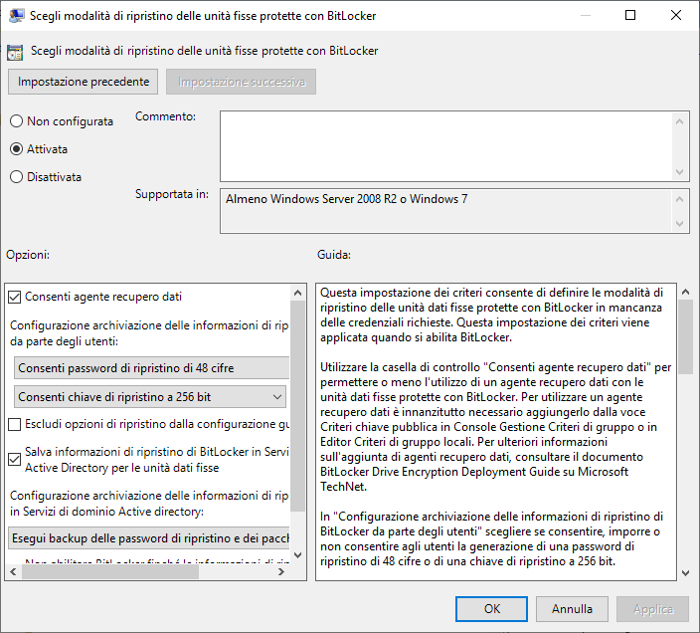The height and width of the screenshot is (633, 700).
Task: Click the disabled Impostazione successiva button
Action: 241,82
